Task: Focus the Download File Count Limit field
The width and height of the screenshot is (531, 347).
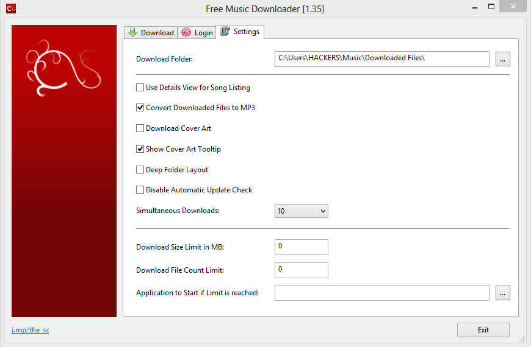Action: pos(301,270)
